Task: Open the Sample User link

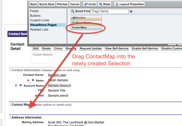Action: coord(57,75)
